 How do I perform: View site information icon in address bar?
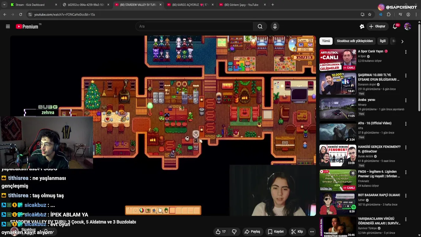tap(30, 14)
